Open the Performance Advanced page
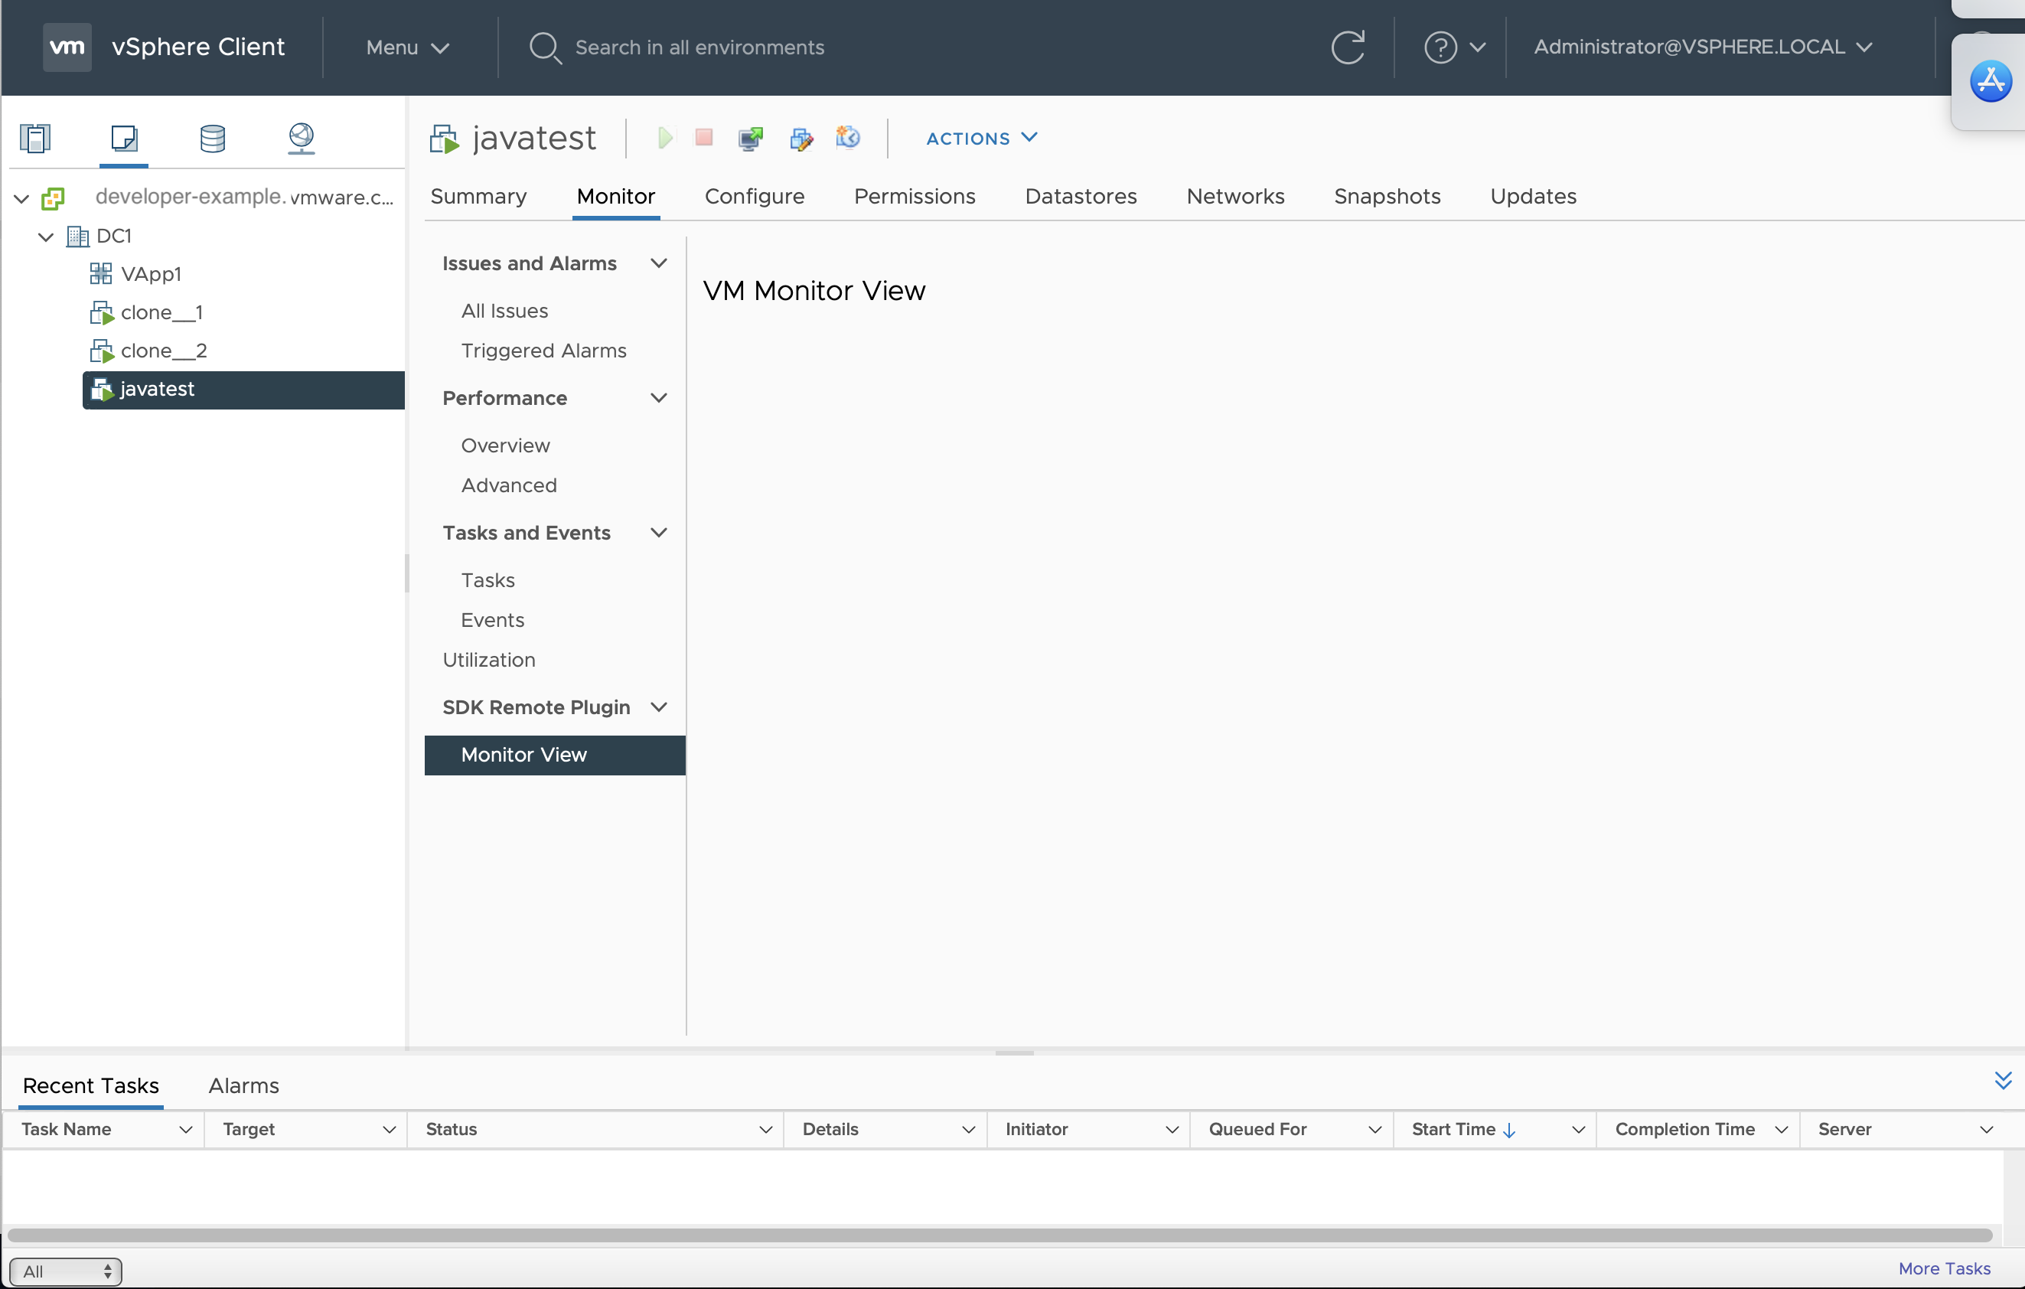This screenshot has width=2025, height=1289. (509, 485)
